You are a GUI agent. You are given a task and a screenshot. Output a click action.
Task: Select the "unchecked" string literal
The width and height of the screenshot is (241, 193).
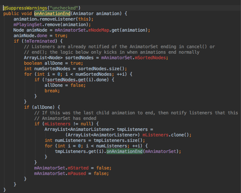pyautogui.click(x=64, y=8)
